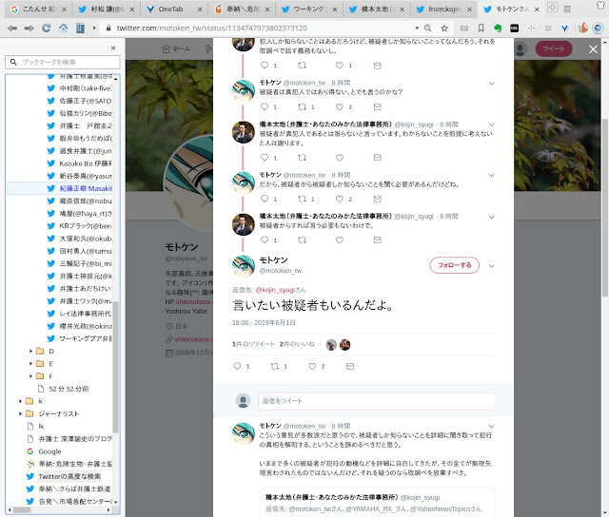
Task: Open the address bar dropdown arrow
Action: click(417, 28)
